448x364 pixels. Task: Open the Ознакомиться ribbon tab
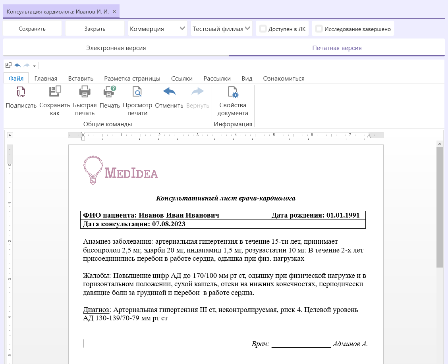[x=284, y=79]
